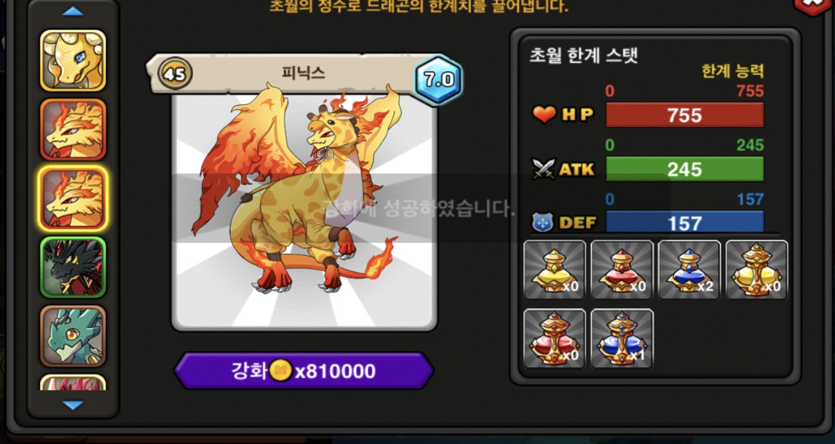Screen dimensions: 835x444
Task: Choose the first Phoenix portrait in list
Action: (x=73, y=130)
